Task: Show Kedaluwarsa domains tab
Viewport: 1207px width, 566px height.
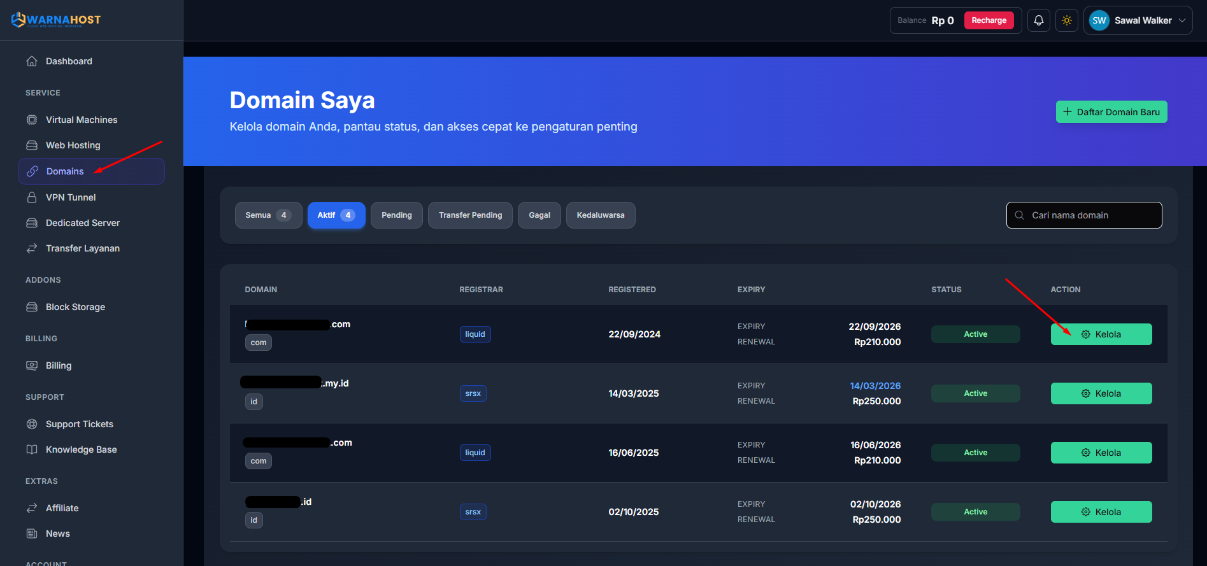Action: click(x=600, y=215)
